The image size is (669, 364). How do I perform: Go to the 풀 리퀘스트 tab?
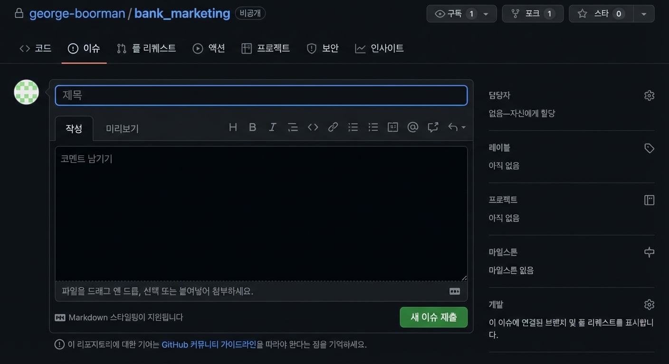pyautogui.click(x=146, y=48)
